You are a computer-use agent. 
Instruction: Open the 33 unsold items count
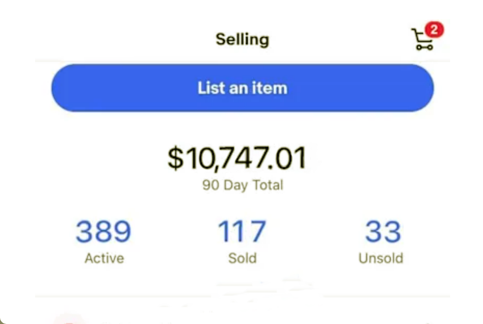click(383, 231)
